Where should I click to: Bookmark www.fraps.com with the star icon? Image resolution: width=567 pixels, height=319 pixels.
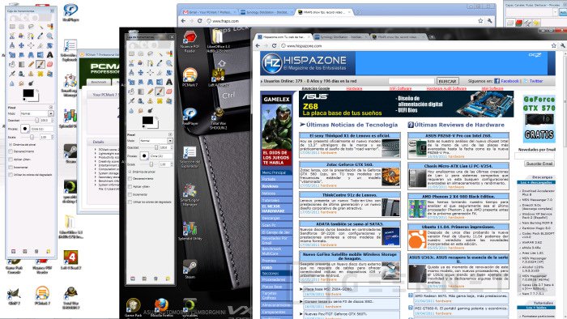(x=480, y=21)
